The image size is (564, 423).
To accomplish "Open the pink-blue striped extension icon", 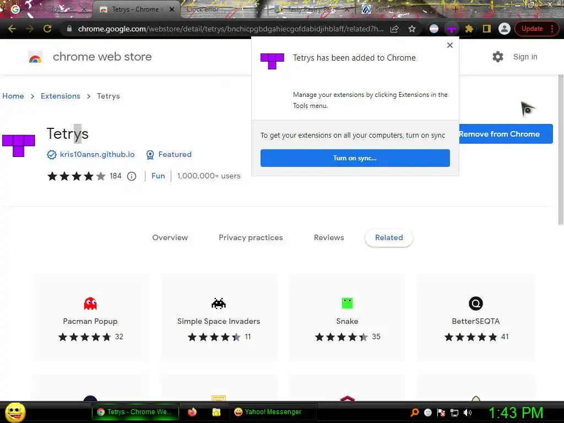I will pos(434,29).
